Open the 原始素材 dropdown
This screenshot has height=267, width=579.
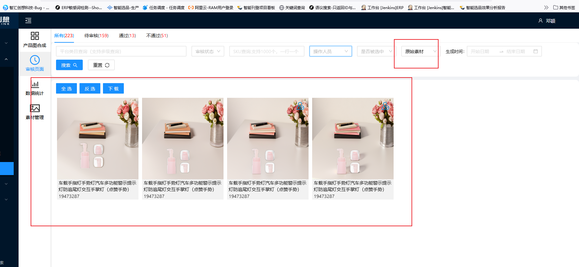pos(421,51)
